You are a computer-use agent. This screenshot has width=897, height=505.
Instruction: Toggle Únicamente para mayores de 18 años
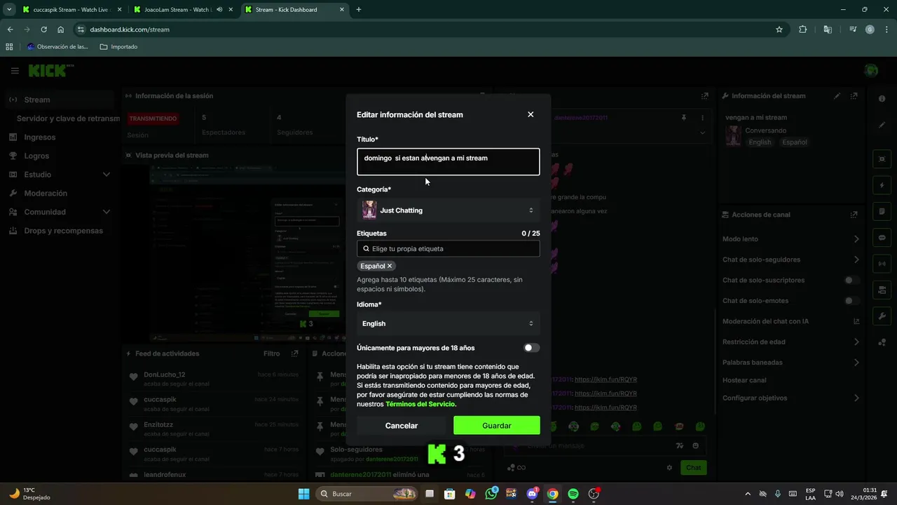point(532,348)
